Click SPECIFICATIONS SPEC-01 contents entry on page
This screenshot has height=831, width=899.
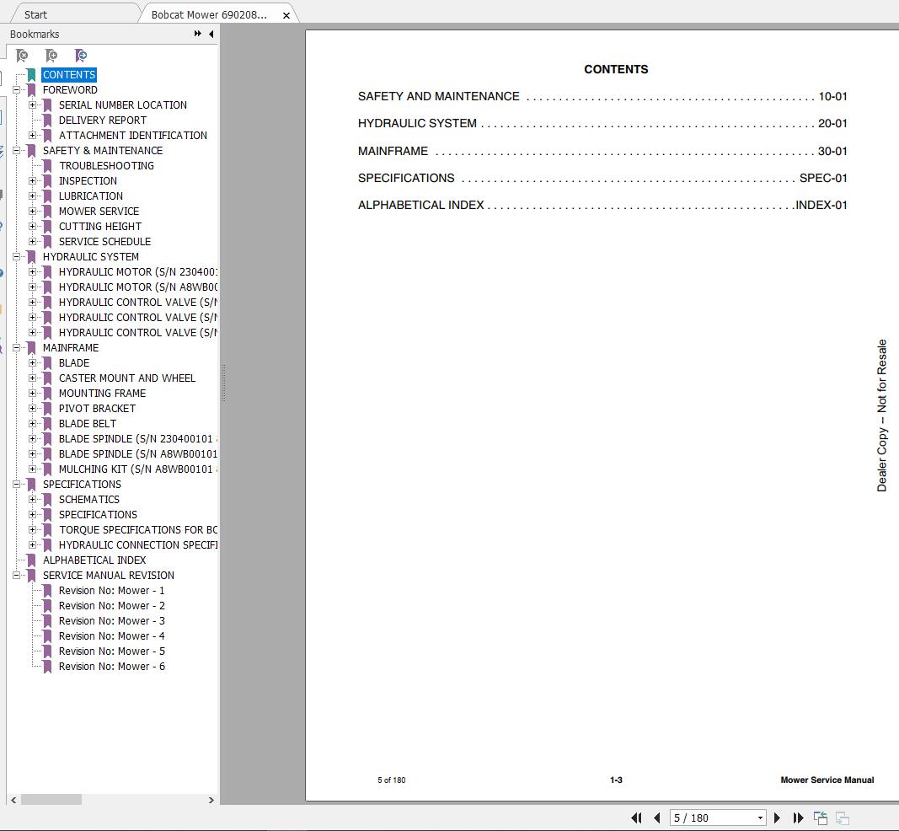click(x=602, y=178)
